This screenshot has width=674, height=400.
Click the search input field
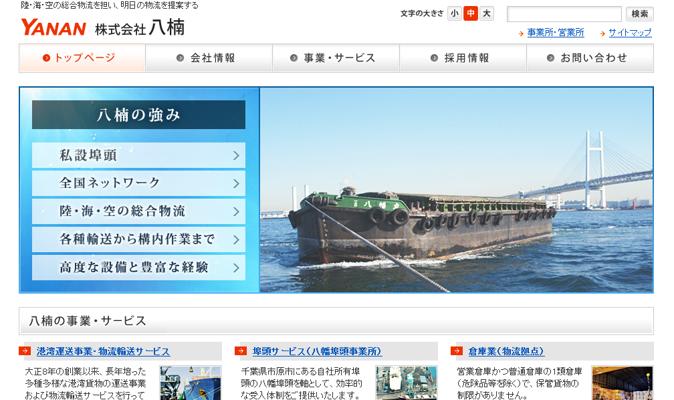[x=564, y=13]
